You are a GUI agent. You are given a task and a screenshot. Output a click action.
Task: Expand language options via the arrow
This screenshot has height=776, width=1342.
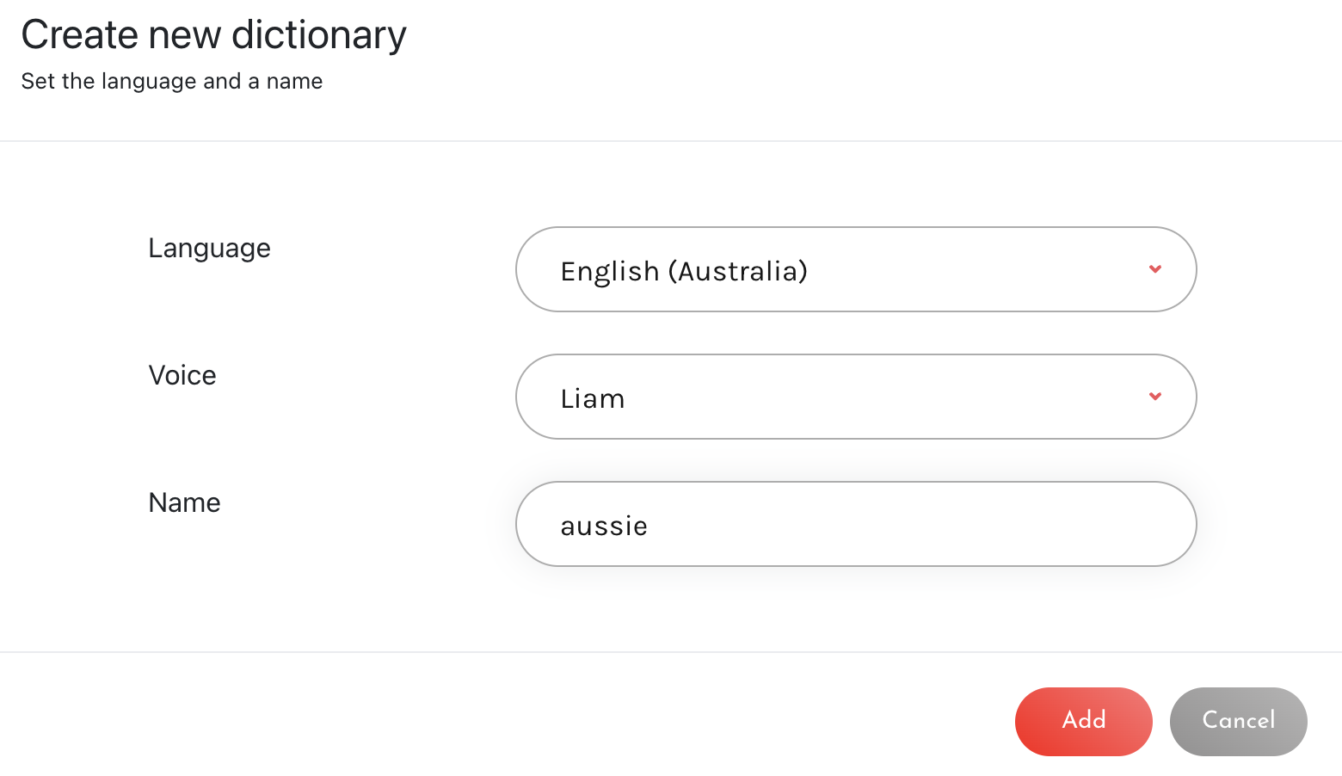tap(1155, 269)
